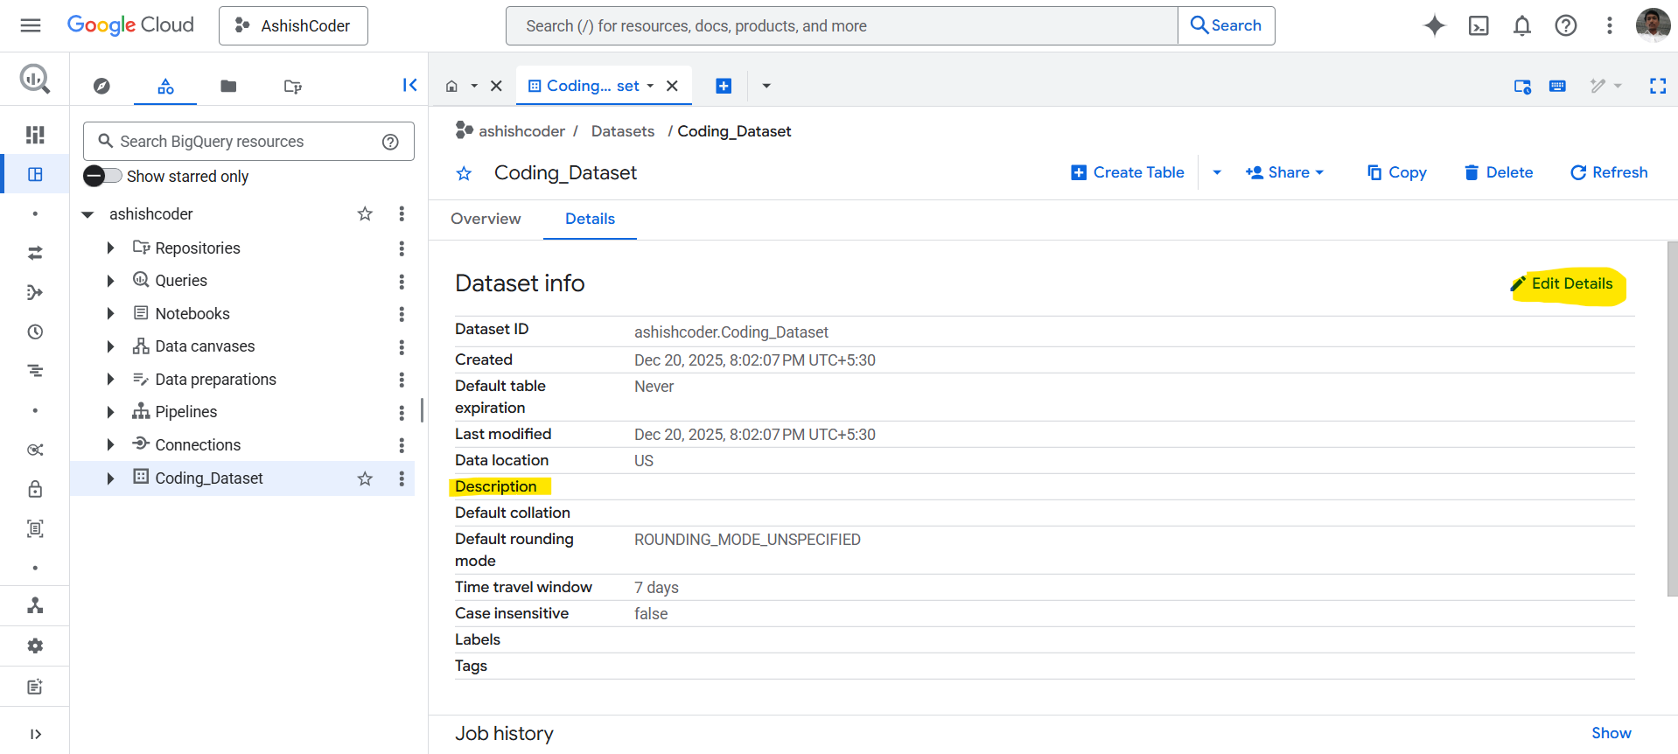Delete the Coding_Dataset
Screen dimensions: 1678x754
(1499, 172)
